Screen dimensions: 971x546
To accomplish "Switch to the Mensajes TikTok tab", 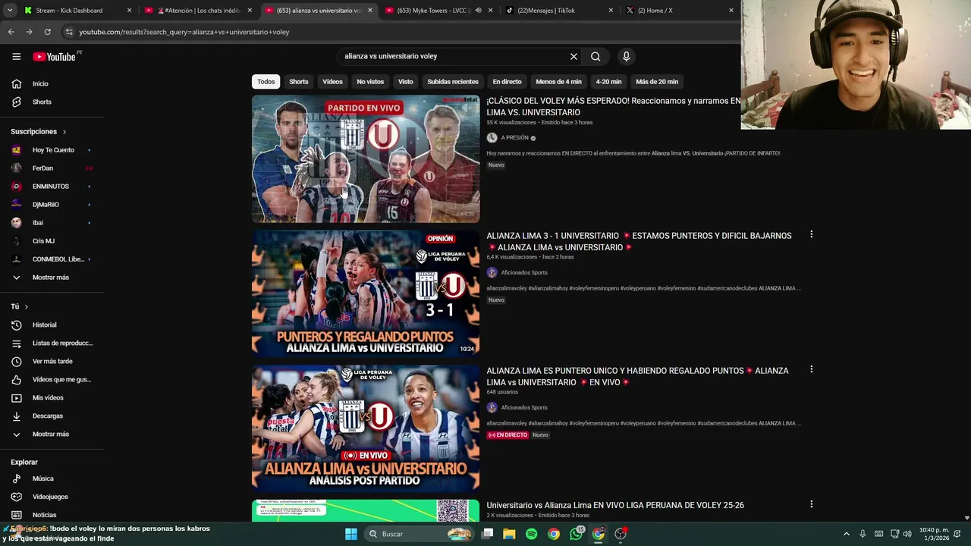I will pyautogui.click(x=560, y=11).
